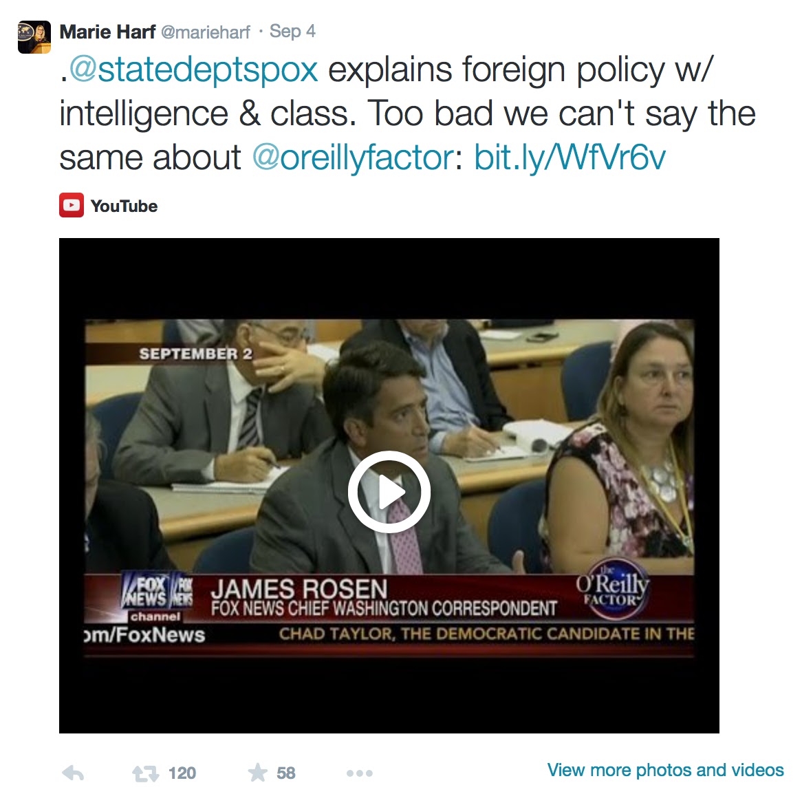Follow the bit.ly/WfVr6v link

tap(570, 157)
